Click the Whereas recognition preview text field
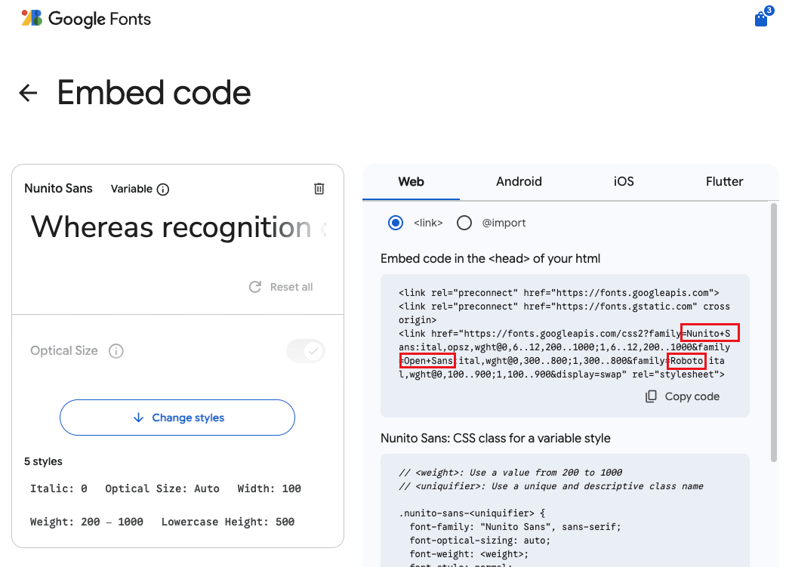 [x=178, y=226]
